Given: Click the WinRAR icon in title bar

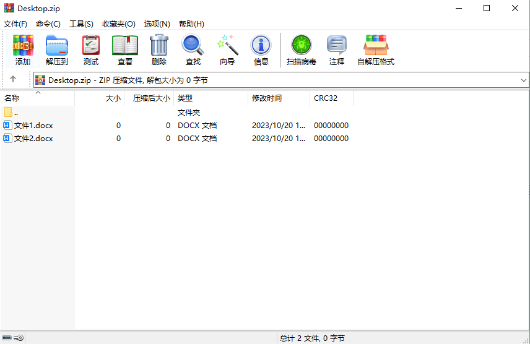Looking at the screenshot, I should [9, 8].
